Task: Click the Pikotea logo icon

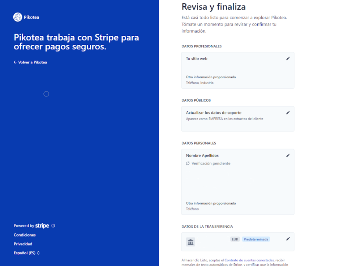Action: tap(18, 17)
